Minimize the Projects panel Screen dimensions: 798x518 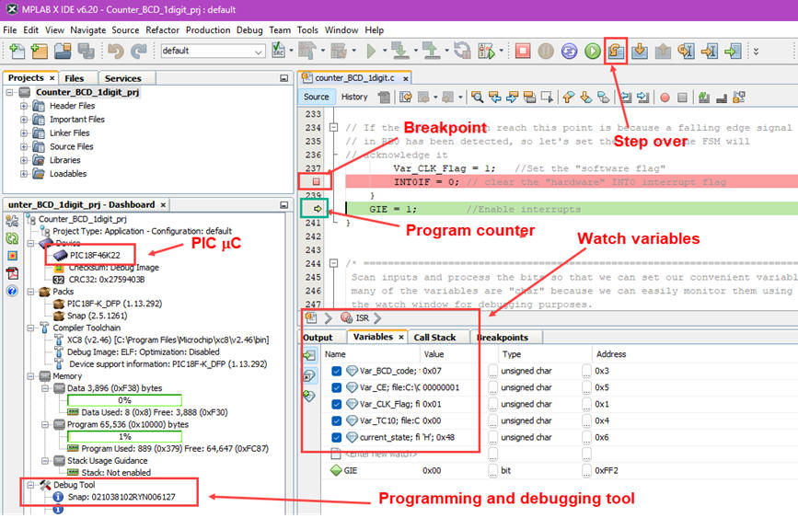[284, 78]
